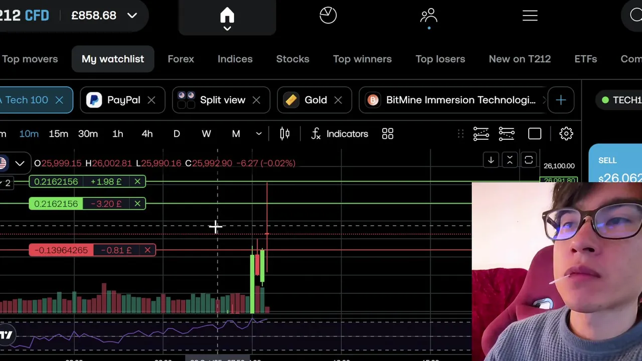Toggle the first order lines display icon
Screen dimensions: 642x361
coord(480,134)
